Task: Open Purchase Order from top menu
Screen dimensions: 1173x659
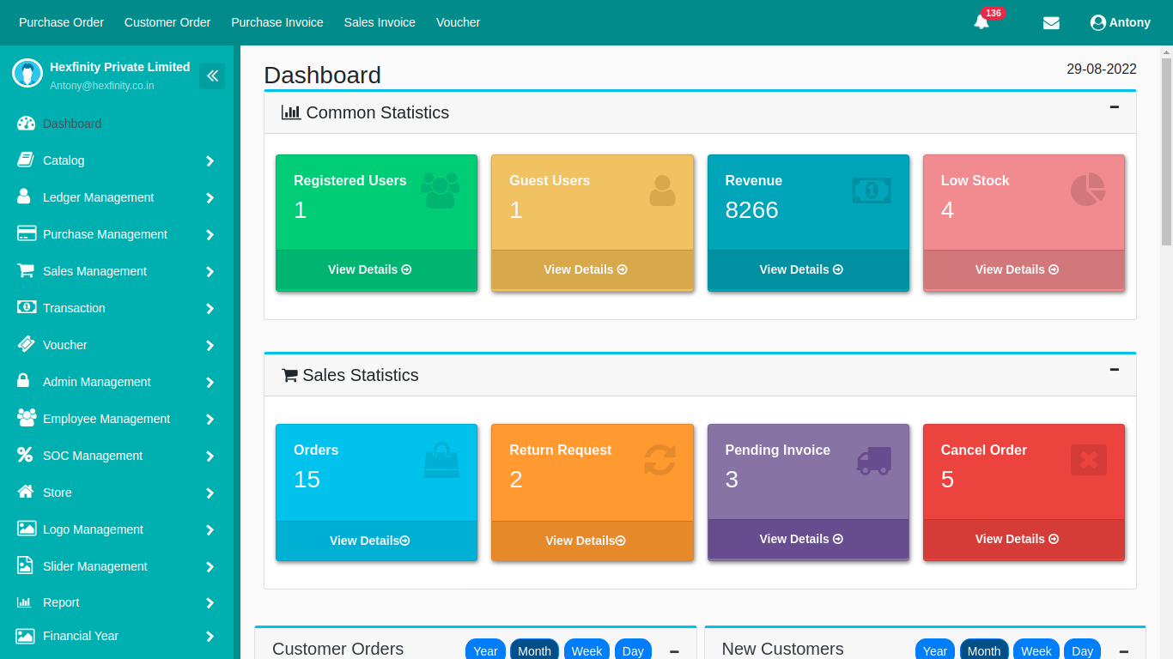Action: 62,22
